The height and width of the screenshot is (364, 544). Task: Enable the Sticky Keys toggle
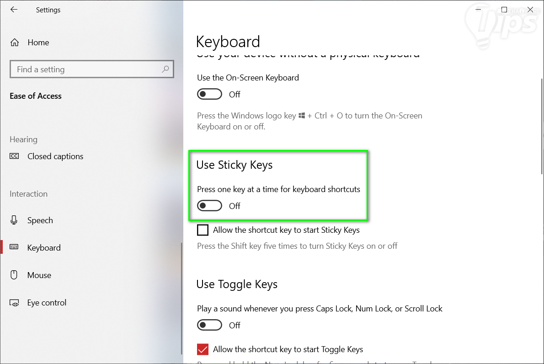(x=209, y=206)
